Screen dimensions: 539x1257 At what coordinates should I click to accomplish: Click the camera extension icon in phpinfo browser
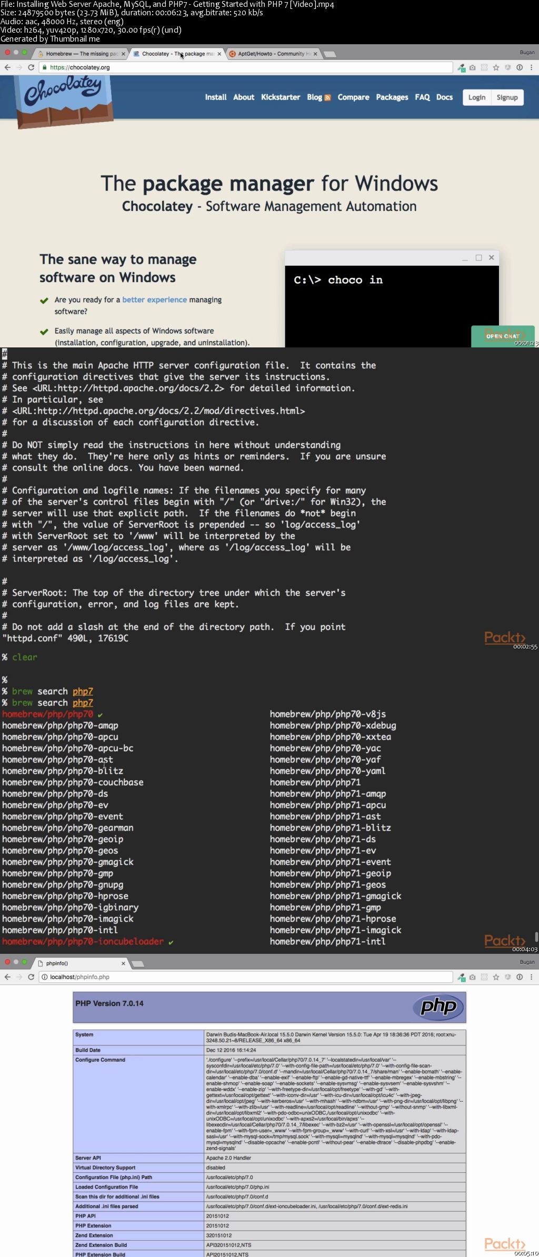[x=473, y=977]
